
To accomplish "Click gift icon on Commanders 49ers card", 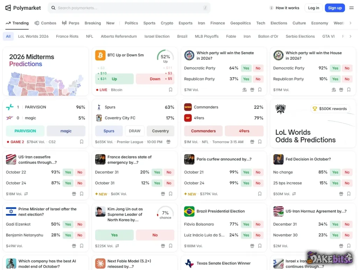I will click(252, 141).
